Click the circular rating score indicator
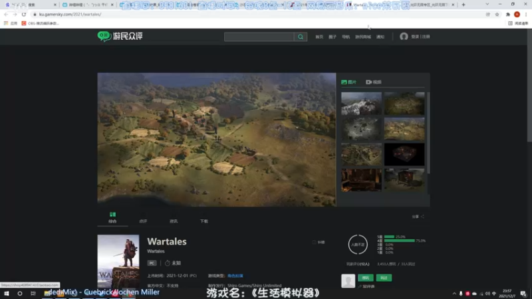 tap(358, 245)
